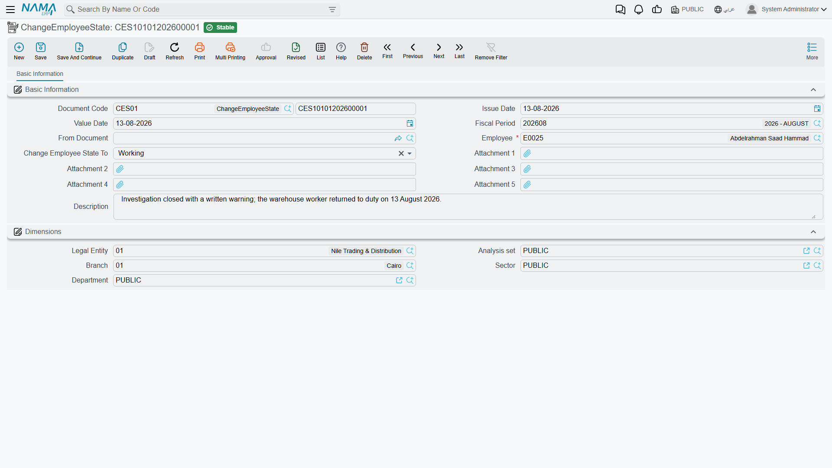Print the document
The image size is (832, 468).
[x=200, y=51]
